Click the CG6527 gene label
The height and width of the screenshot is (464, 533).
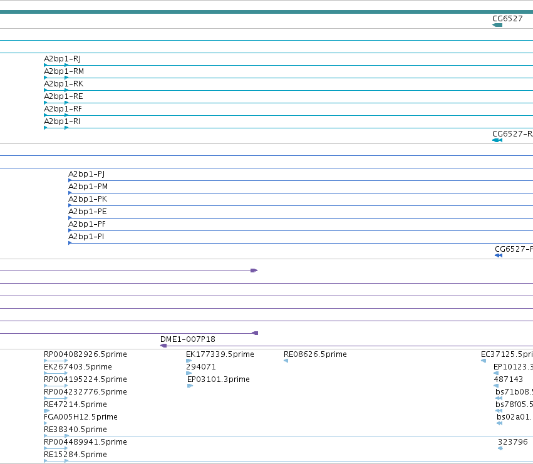507,19
